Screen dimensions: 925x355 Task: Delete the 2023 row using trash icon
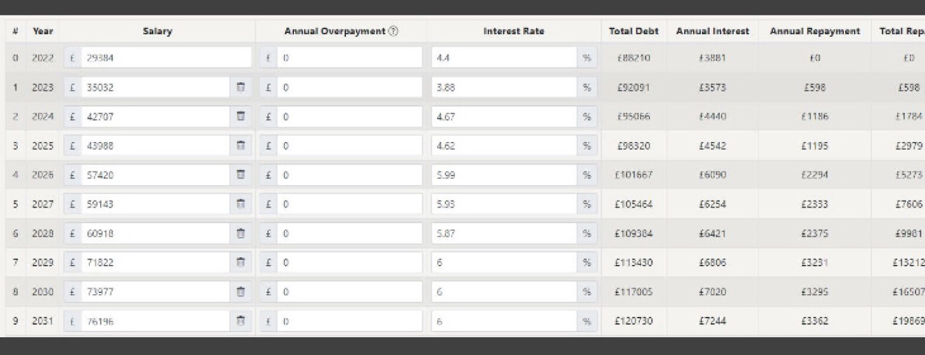coord(241,88)
